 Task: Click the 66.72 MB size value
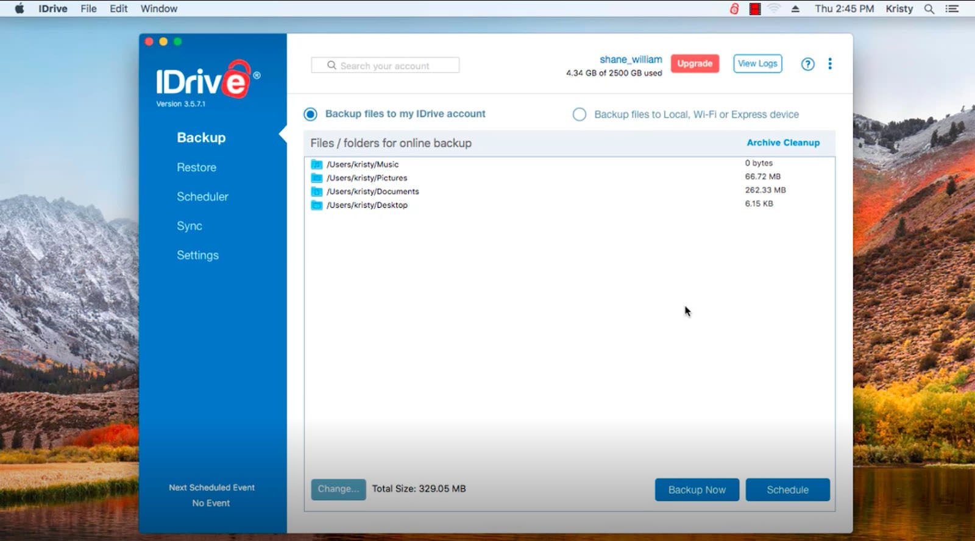pyautogui.click(x=762, y=177)
